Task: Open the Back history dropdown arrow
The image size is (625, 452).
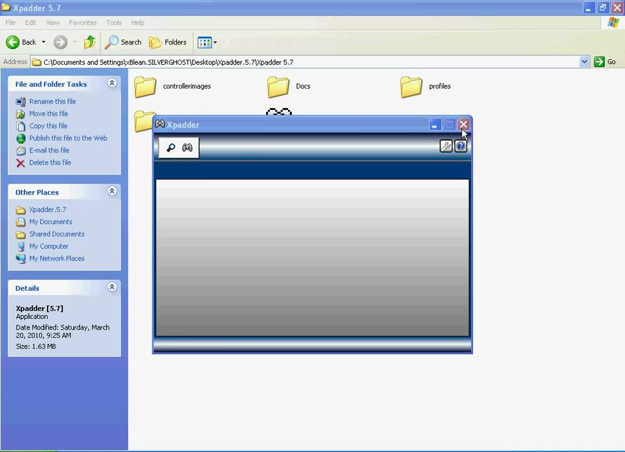Action: [43, 42]
